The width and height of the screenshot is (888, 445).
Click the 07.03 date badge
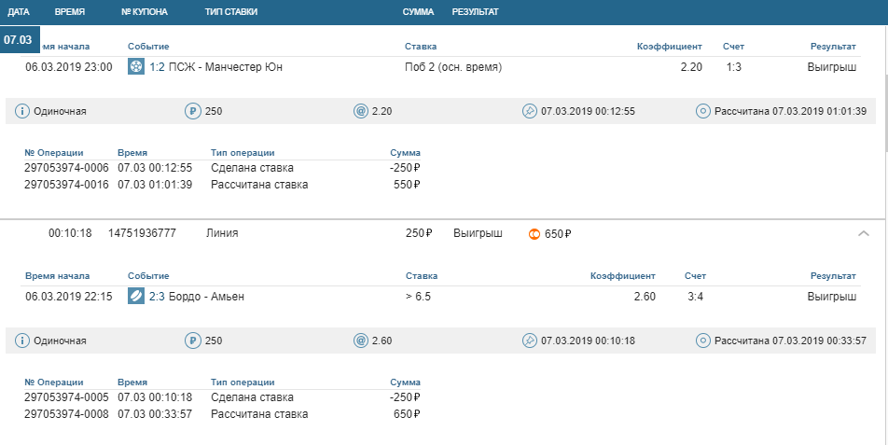(x=19, y=40)
